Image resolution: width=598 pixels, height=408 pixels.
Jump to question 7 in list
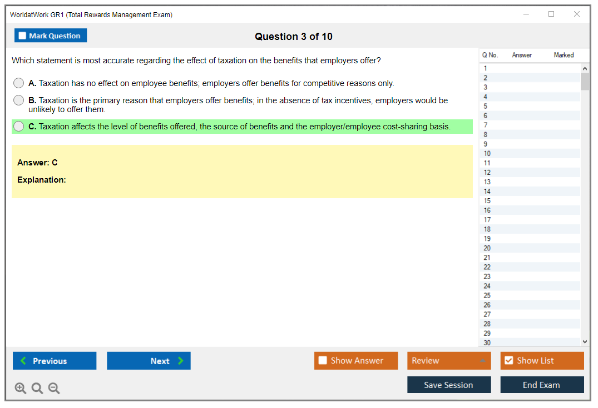click(x=486, y=125)
